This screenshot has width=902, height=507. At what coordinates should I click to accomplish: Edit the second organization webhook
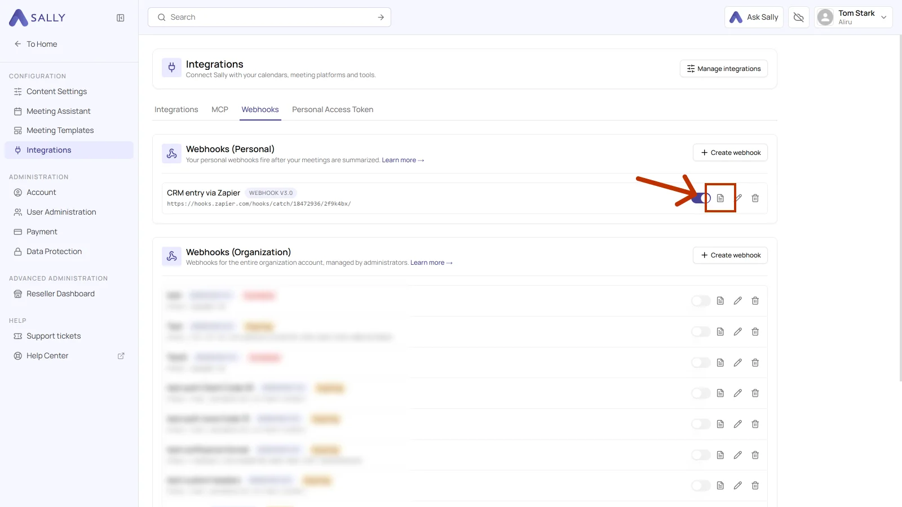[x=738, y=332]
